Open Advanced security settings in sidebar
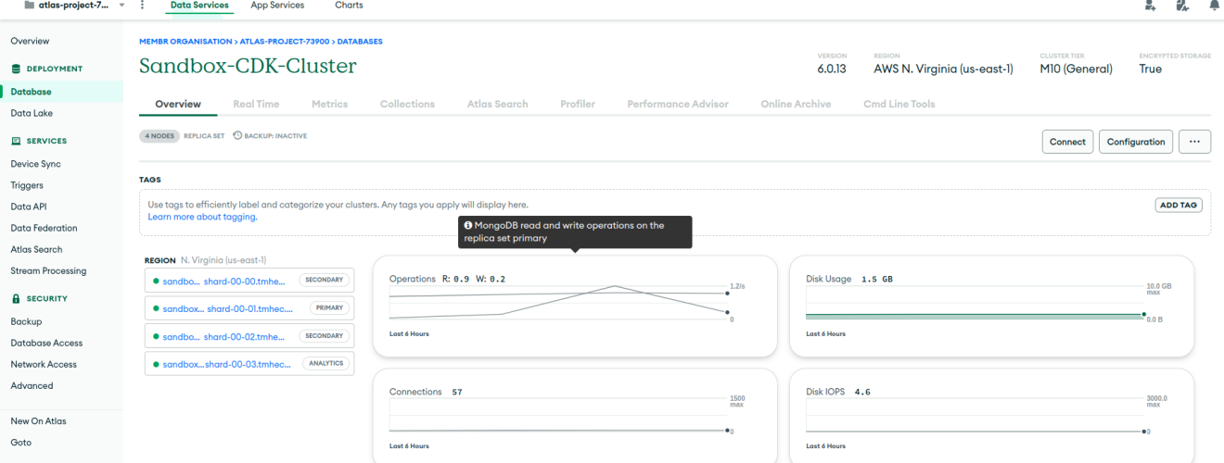The image size is (1224, 463). point(32,385)
